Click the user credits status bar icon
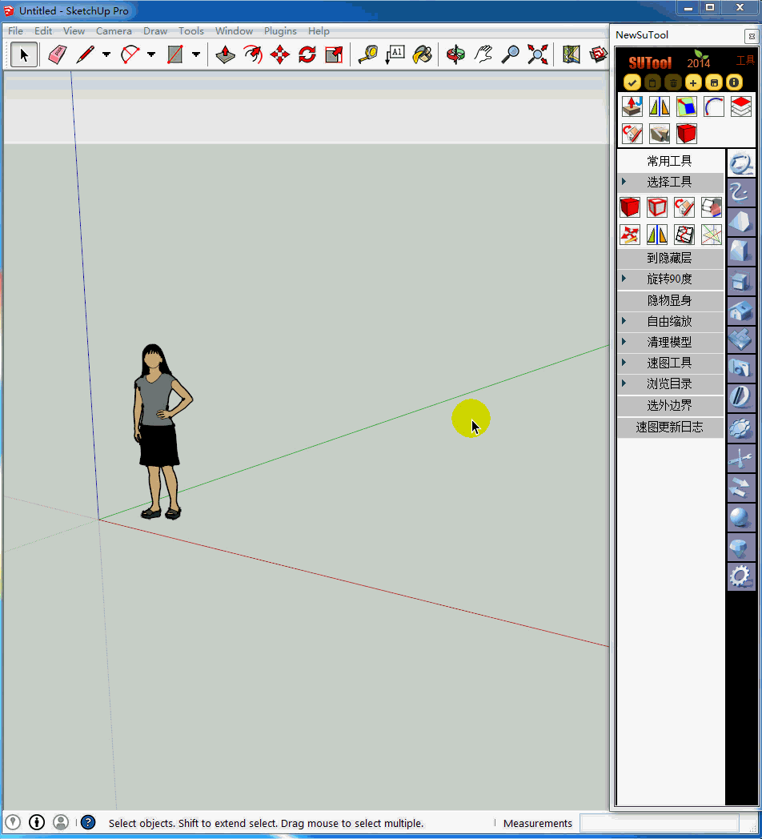This screenshot has width=762, height=839. coord(61,822)
